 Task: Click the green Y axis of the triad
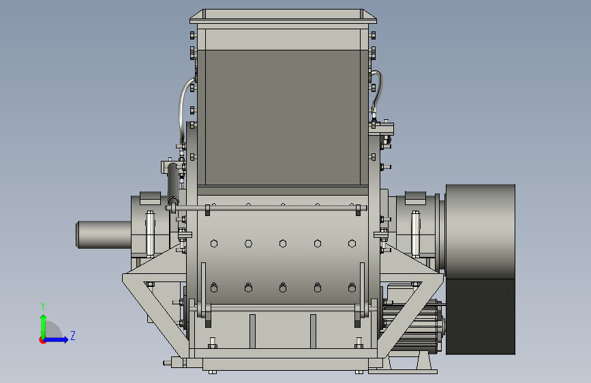pos(43,326)
